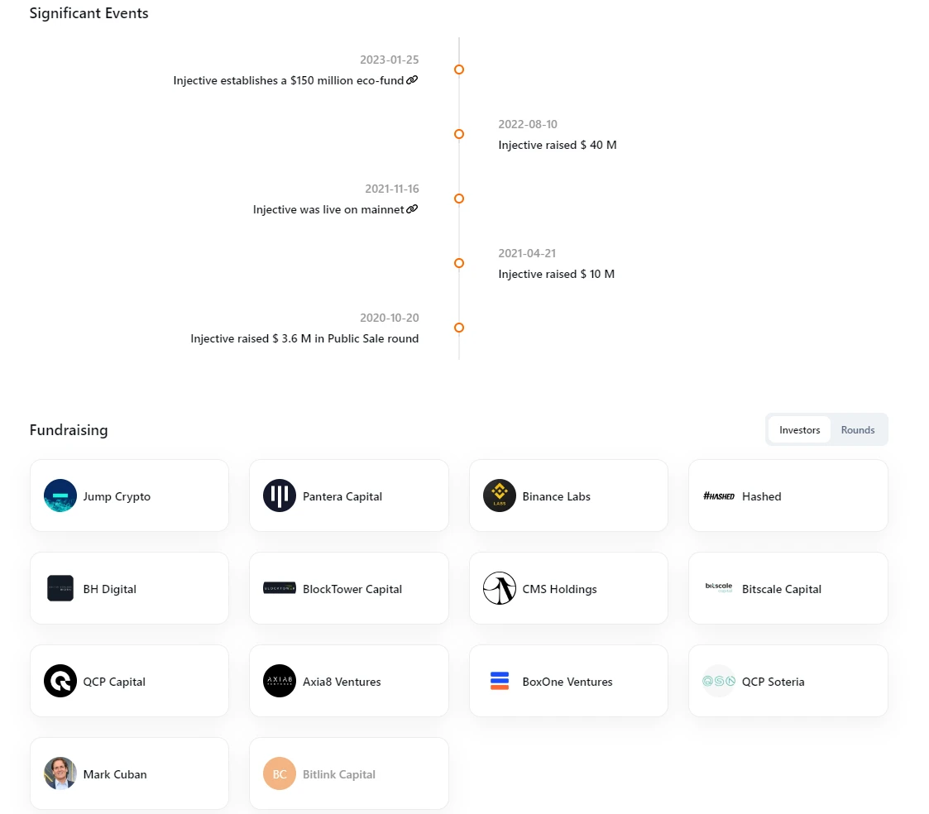Select the 2023-01-25 timeline marker
This screenshot has width=929, height=814.
tap(458, 69)
